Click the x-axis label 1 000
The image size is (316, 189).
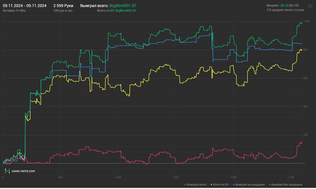[118, 177]
